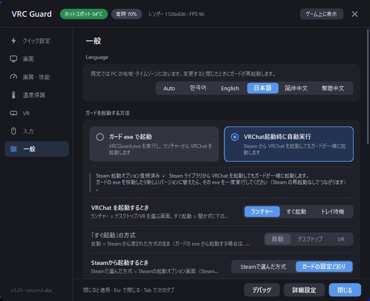Click the lightning bolt quick settings icon
The image size is (370, 301).
coord(14,40)
